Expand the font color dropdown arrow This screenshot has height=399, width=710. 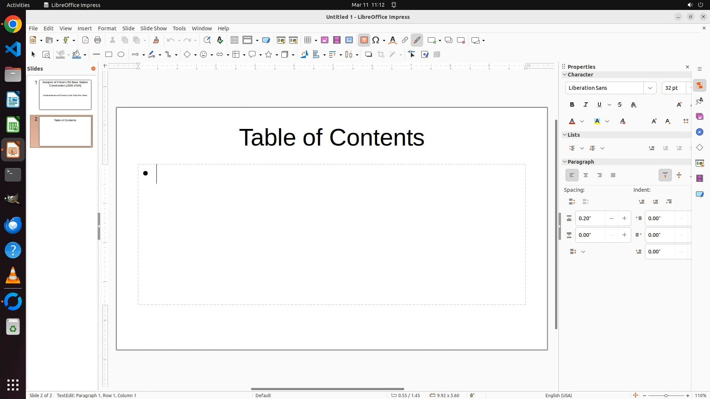click(582, 122)
